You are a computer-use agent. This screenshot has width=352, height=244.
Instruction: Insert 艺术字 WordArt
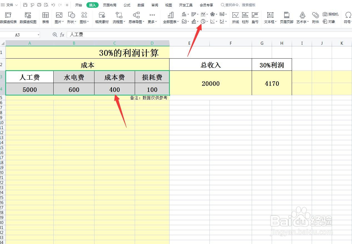(302, 17)
